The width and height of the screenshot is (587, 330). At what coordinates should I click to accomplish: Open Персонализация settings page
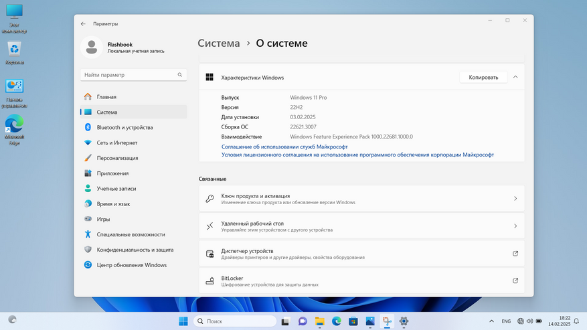point(117,158)
